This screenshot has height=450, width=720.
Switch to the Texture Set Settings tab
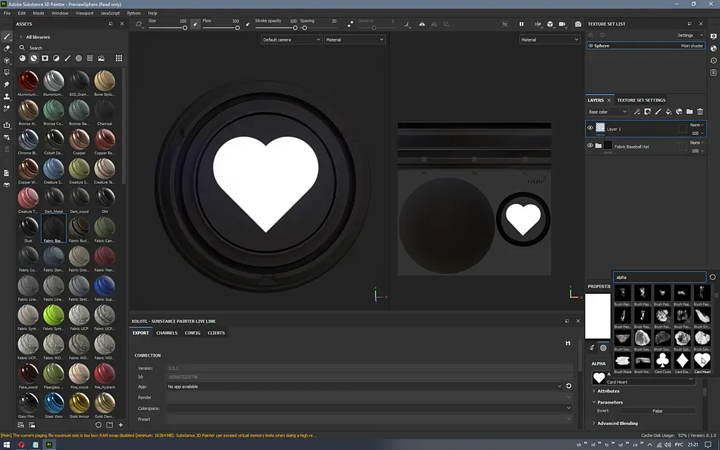(x=641, y=100)
